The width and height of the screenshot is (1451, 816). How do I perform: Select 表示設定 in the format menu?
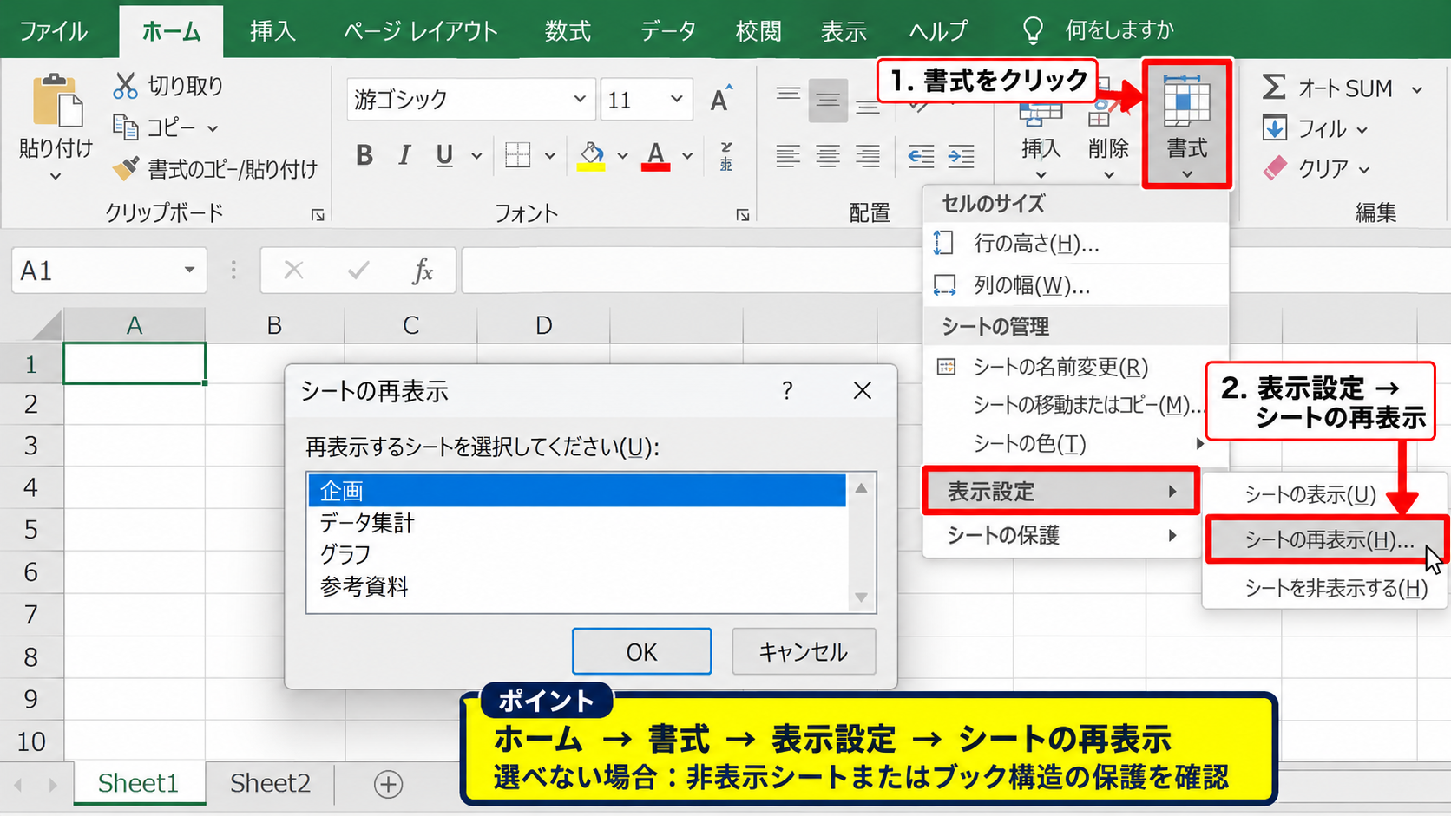(x=1060, y=492)
